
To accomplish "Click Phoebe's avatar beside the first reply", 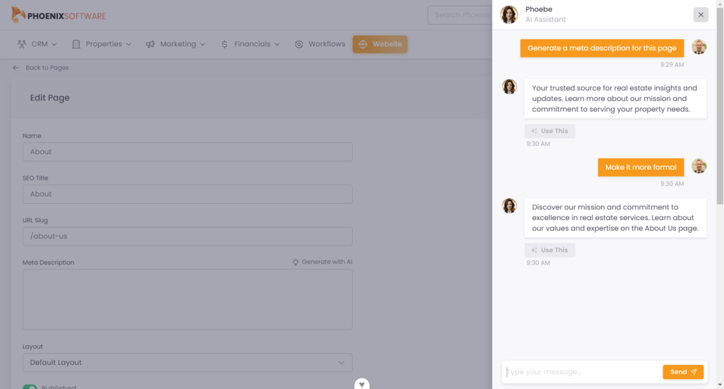I will click(509, 86).
